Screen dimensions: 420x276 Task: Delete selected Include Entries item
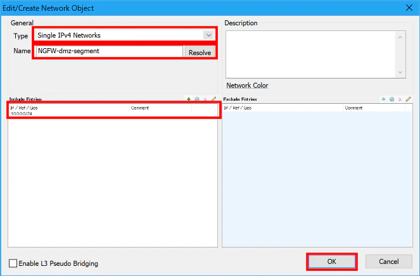pos(205,99)
